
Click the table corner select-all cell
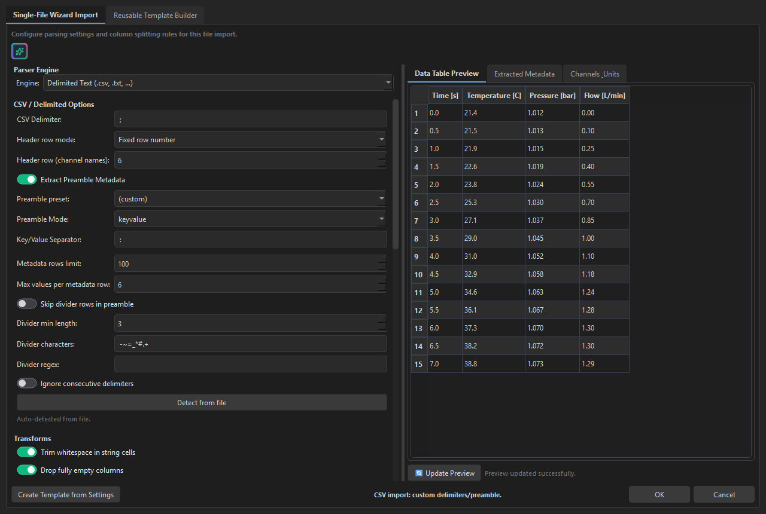pos(420,95)
